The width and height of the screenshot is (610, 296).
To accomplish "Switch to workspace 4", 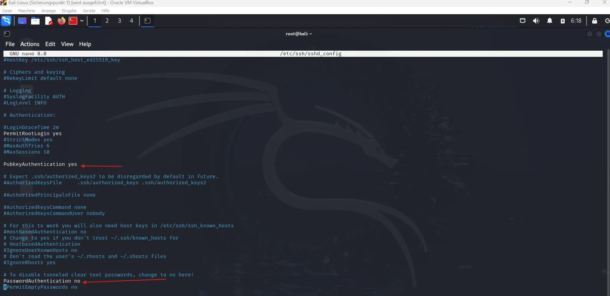I will point(131,21).
